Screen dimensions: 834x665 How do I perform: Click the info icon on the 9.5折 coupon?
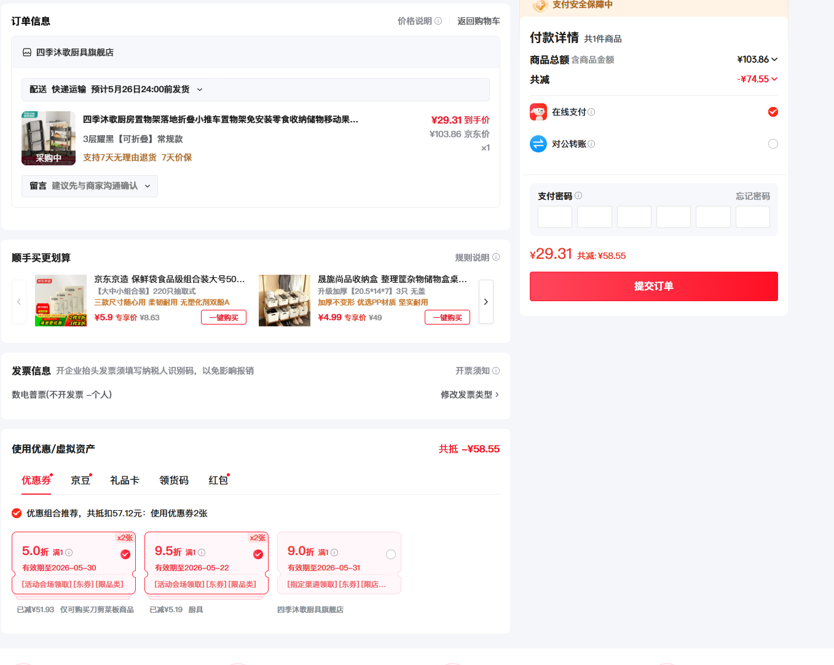coord(202,553)
